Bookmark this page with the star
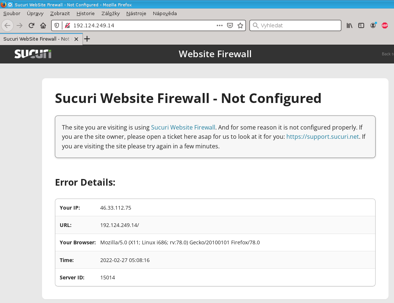394x303 pixels. coord(240,25)
